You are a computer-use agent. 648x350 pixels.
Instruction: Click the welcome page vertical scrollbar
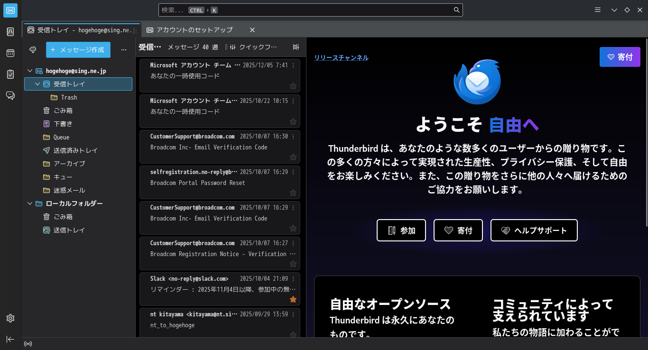pyautogui.click(x=646, y=133)
